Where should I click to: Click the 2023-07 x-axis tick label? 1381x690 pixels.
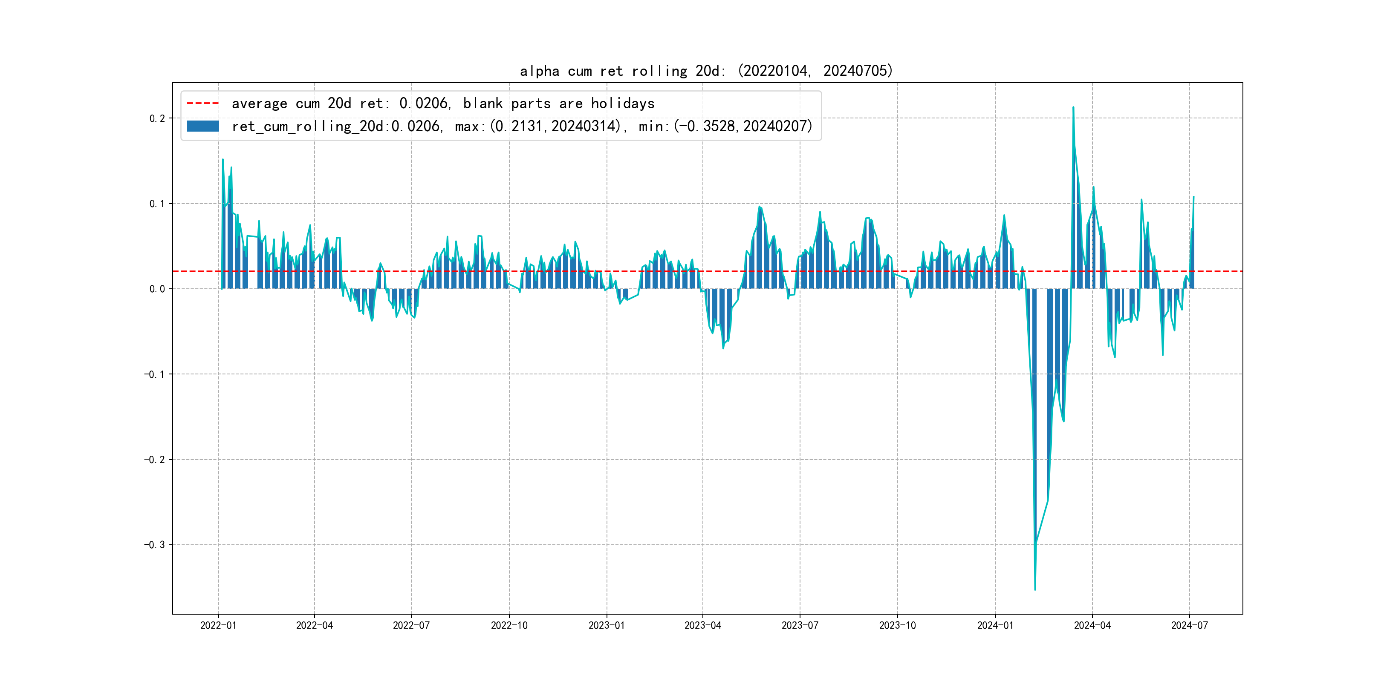coord(800,625)
